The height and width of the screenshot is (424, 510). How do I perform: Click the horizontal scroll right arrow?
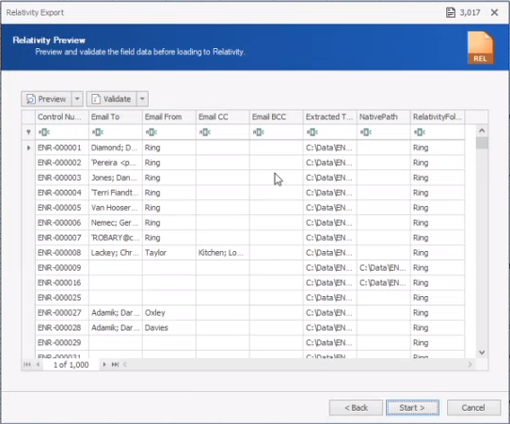click(470, 365)
